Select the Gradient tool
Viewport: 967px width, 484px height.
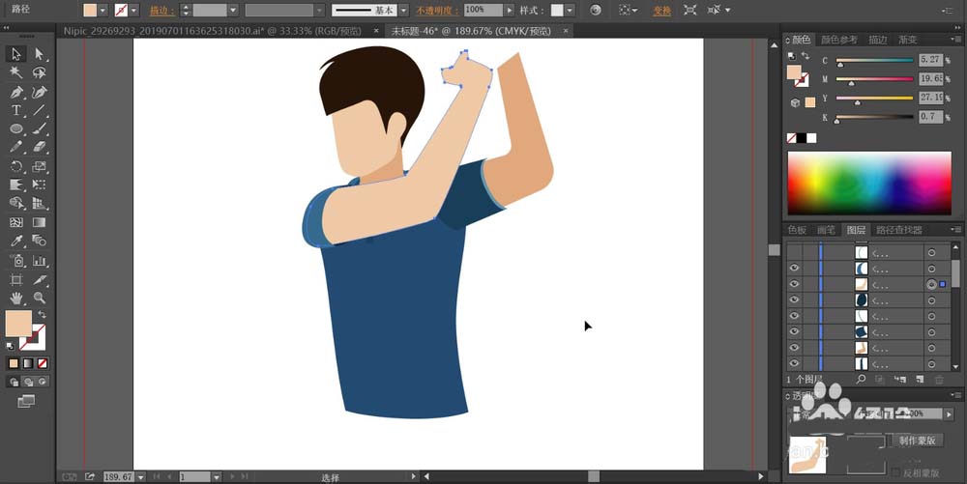pos(39,222)
